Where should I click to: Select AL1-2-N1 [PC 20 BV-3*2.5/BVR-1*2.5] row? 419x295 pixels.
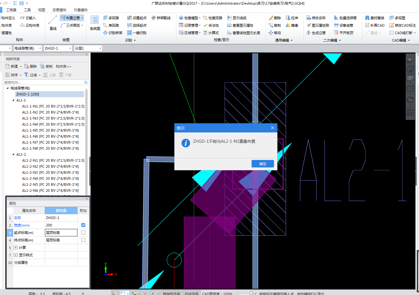(x=53, y=161)
